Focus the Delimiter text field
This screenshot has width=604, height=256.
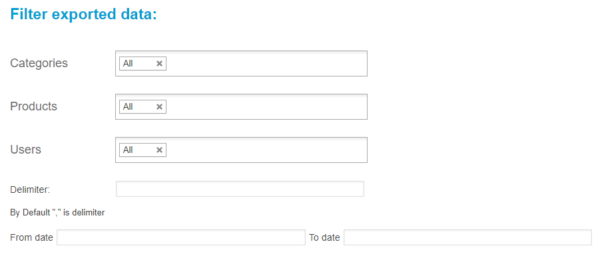[x=240, y=189]
